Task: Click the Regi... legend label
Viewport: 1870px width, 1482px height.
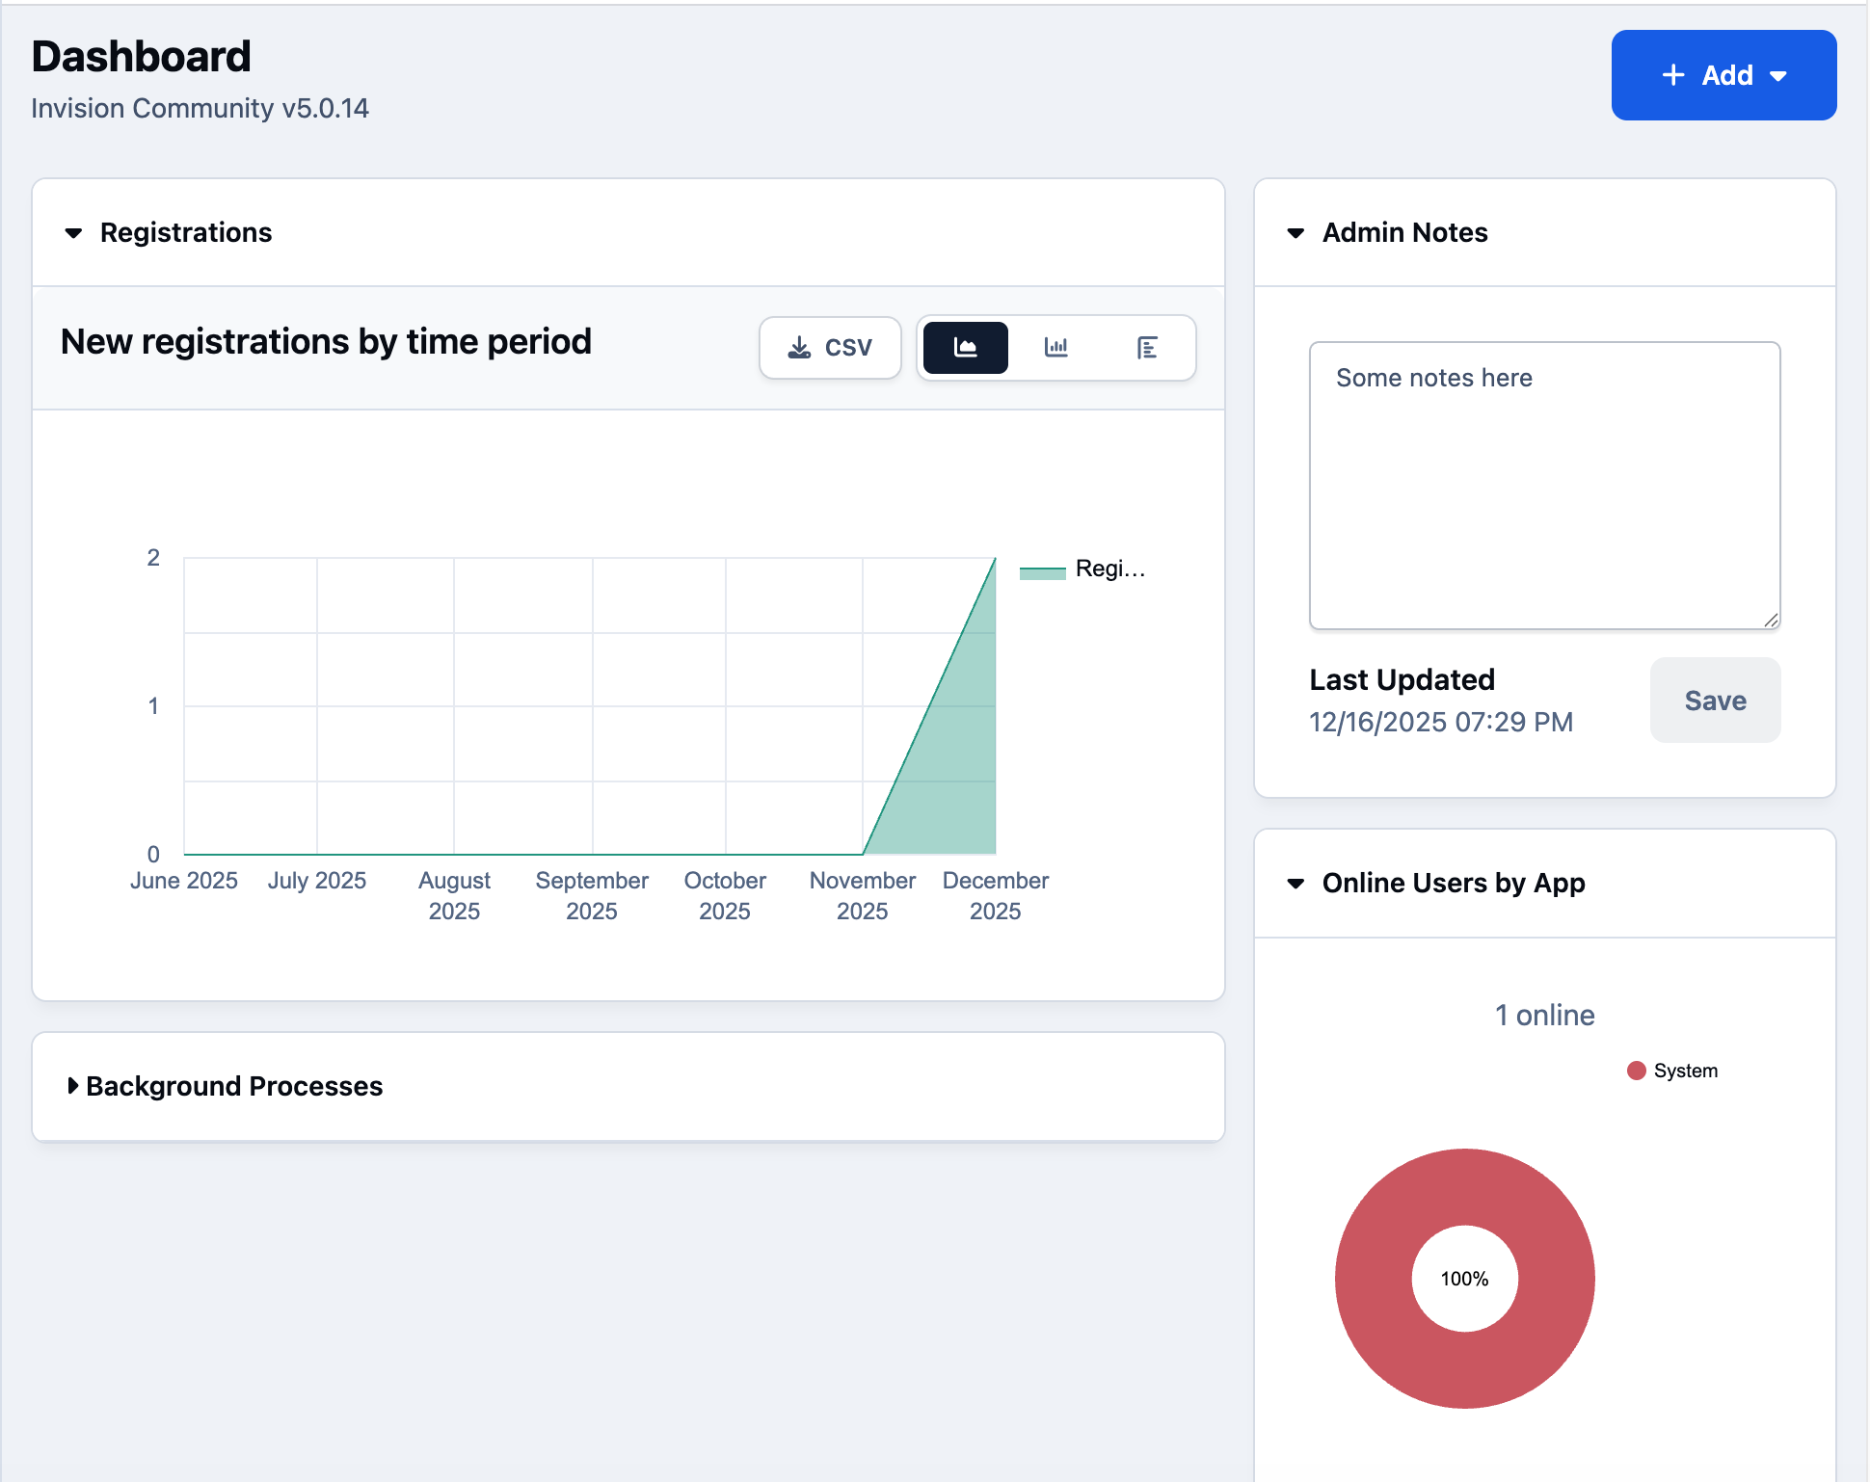Action: 1110,569
